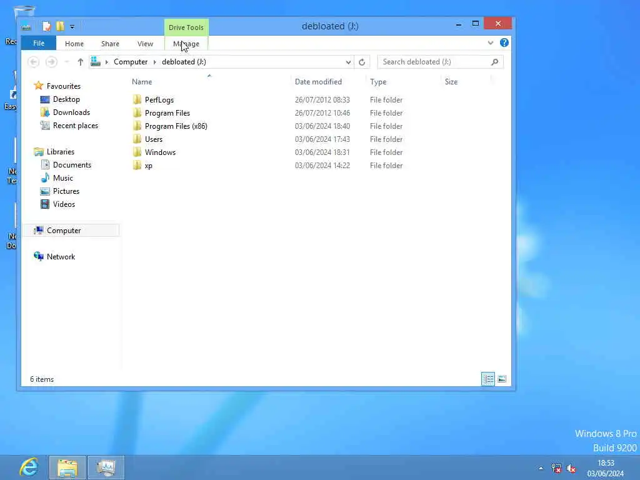640x480 pixels.
Task: Select the xp folder icon
Action: [137, 165]
